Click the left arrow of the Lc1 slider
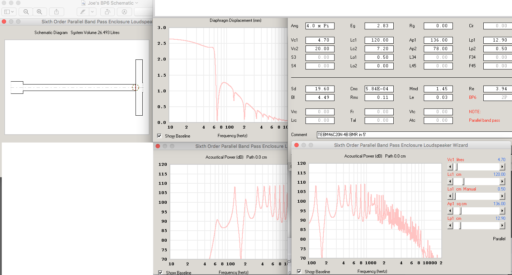The height and width of the screenshot is (275, 512). (450, 182)
